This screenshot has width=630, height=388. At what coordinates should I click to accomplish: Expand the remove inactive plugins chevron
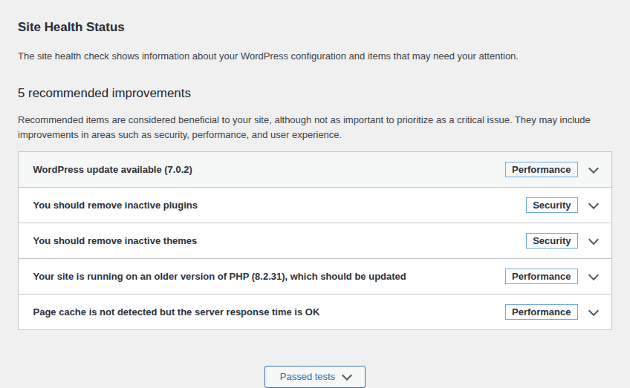594,205
